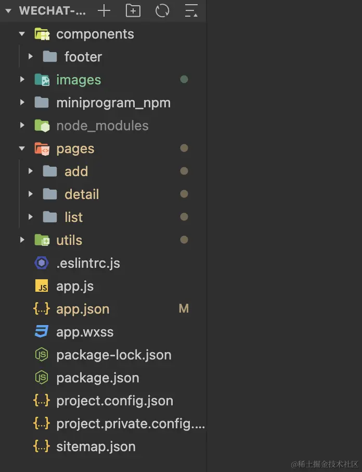Collapse the WECHAT project root arrow
Image resolution: width=362 pixels, height=472 pixels.
(8, 11)
